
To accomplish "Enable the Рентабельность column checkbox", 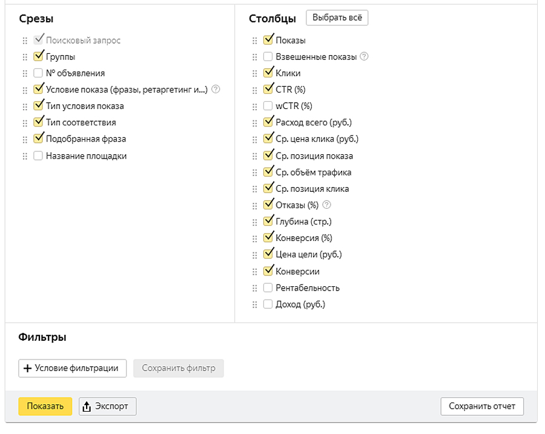I will pyautogui.click(x=268, y=288).
